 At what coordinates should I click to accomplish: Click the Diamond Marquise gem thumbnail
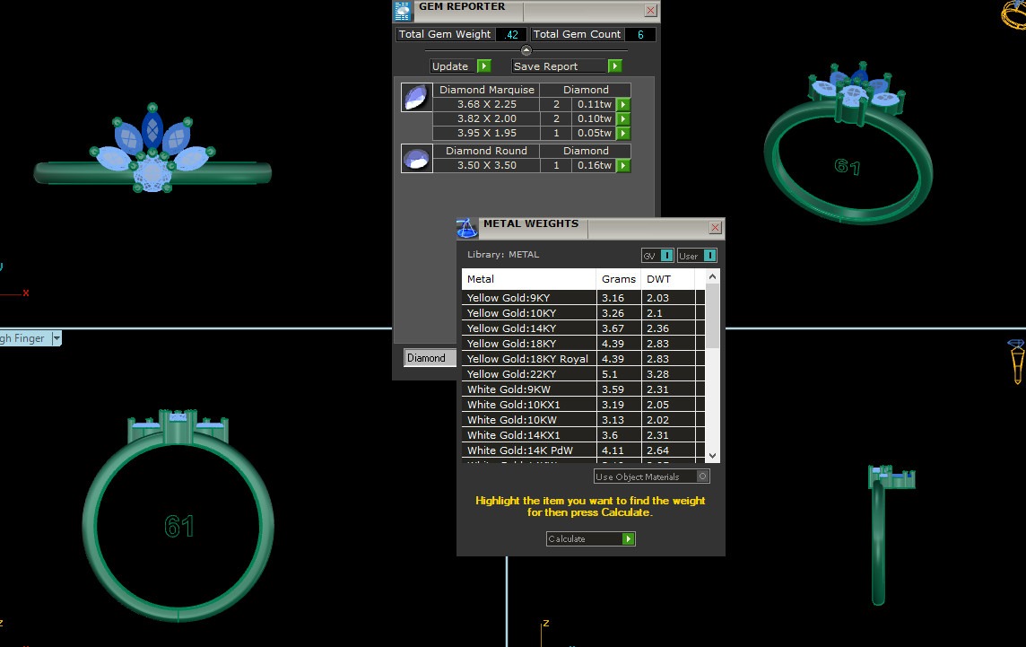click(415, 97)
